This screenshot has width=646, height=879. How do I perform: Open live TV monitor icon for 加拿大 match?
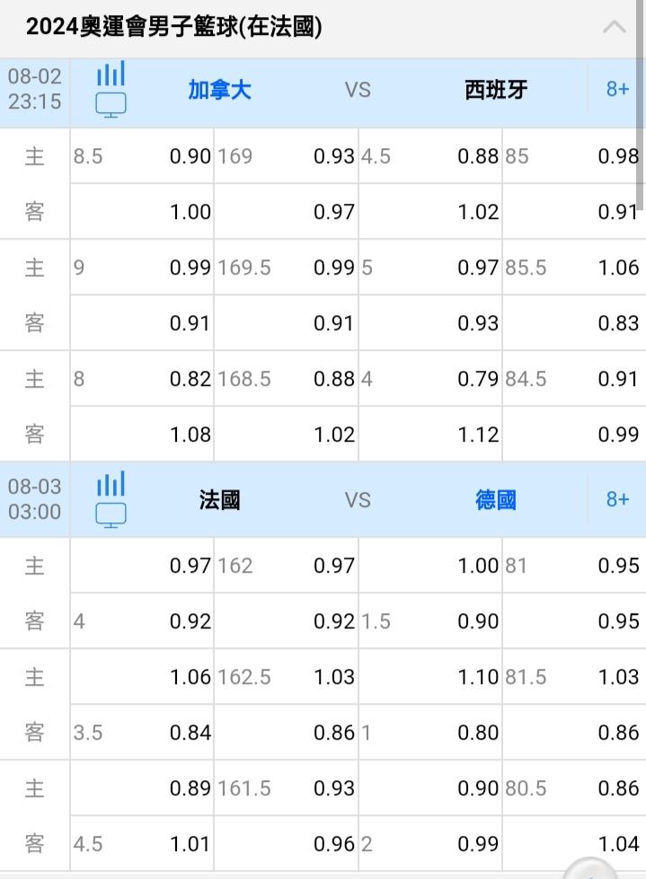point(111,105)
